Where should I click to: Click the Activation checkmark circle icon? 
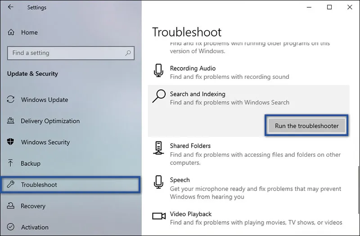pyautogui.click(x=10, y=227)
